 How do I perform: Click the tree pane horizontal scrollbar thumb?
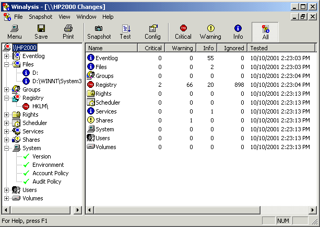[x=40, y=210]
